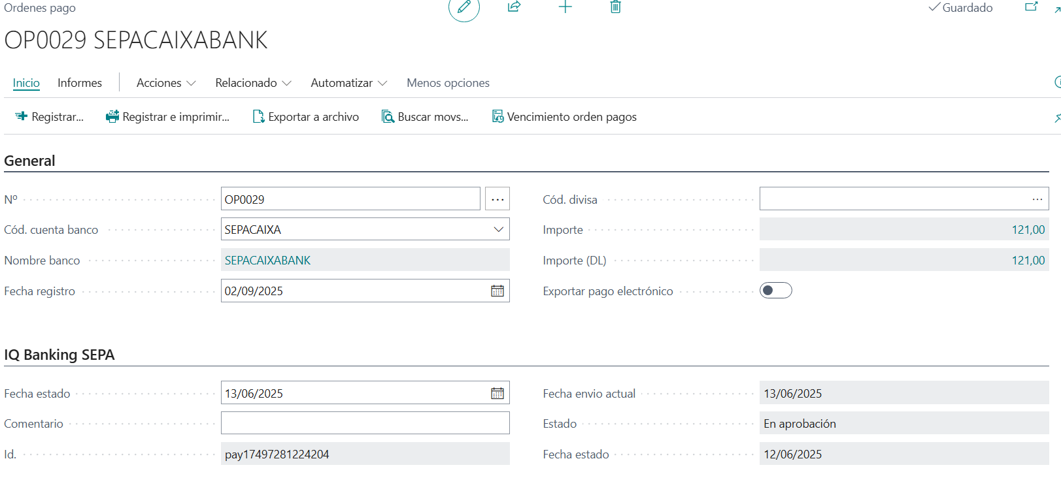Image resolution: width=1061 pixels, height=478 pixels.
Task: Open calendar picker for IQ Banking Fecha estado
Action: pos(497,394)
